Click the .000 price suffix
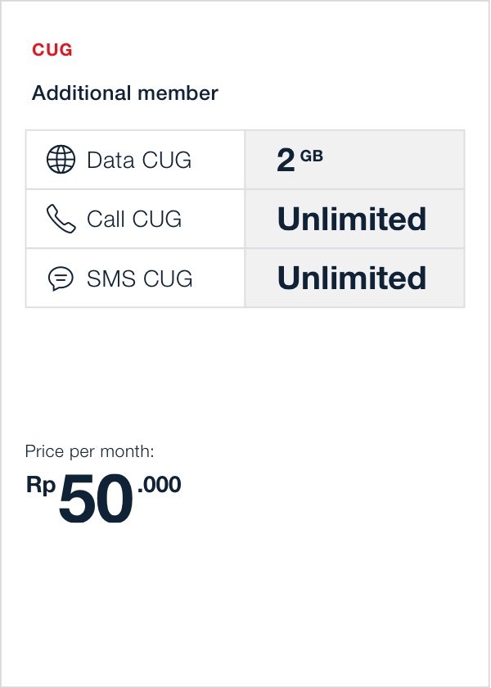 pos(160,485)
